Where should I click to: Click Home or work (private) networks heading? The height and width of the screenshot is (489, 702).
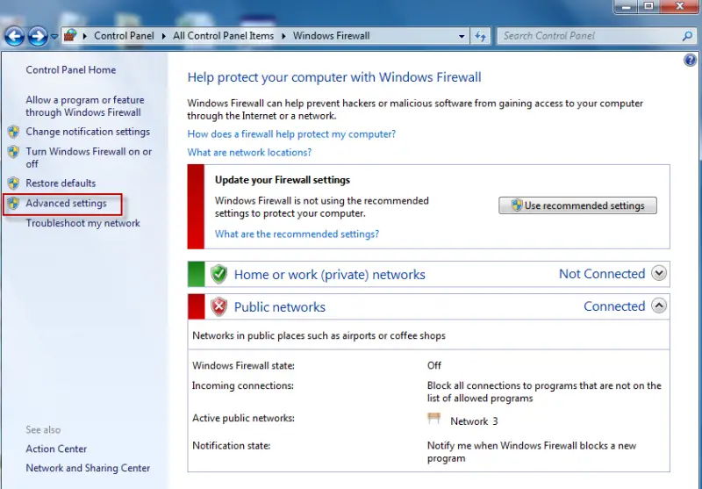[330, 275]
